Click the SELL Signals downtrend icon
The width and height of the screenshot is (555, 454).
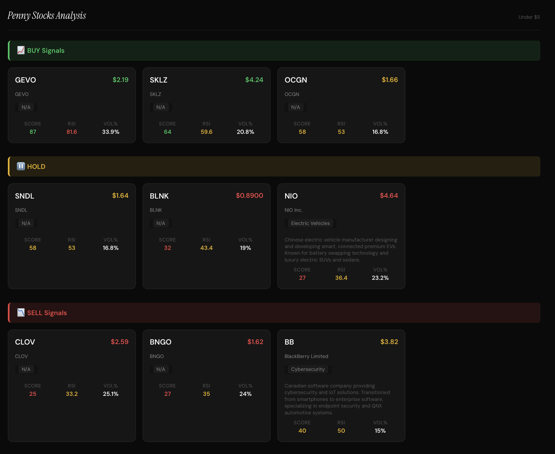(21, 313)
